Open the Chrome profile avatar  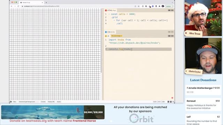(x=163, y=6)
